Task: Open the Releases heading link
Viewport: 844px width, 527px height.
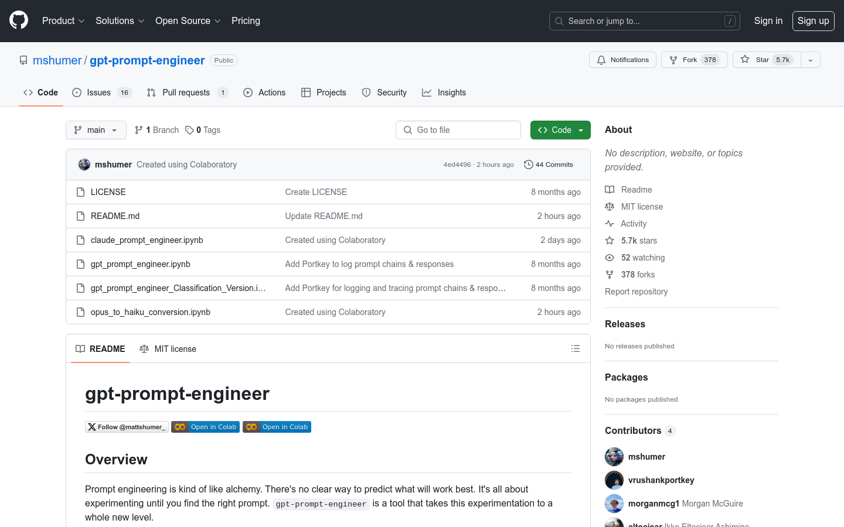Action: (x=625, y=324)
